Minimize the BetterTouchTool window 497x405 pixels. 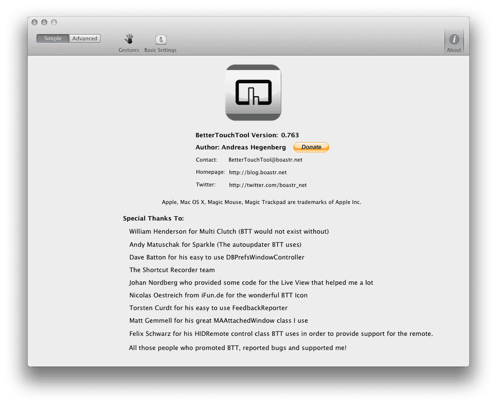(44, 22)
